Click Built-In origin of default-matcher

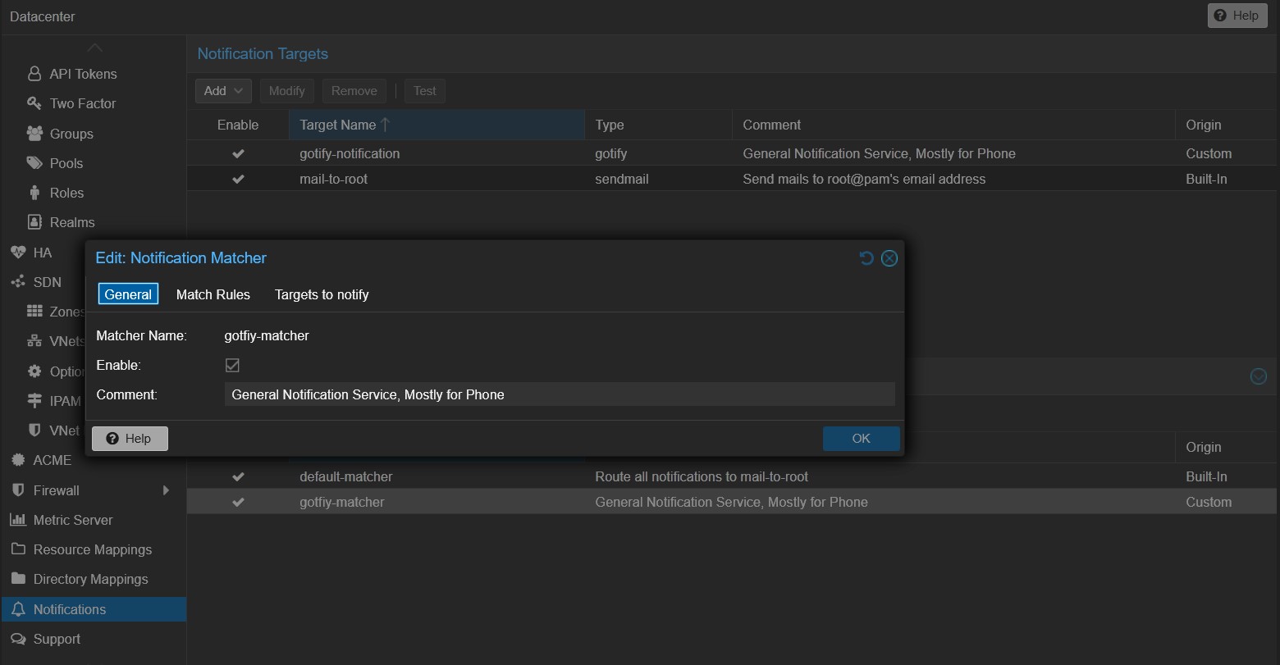(x=1207, y=476)
